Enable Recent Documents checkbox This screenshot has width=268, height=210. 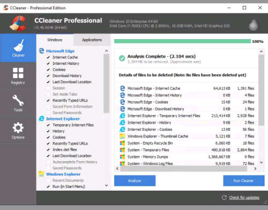click(x=48, y=181)
